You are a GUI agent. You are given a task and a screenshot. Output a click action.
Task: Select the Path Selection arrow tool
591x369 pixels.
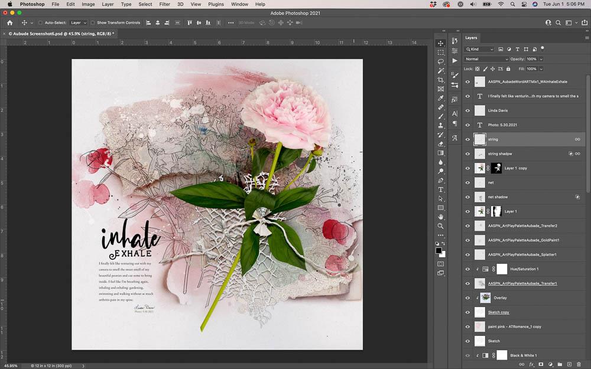click(441, 198)
